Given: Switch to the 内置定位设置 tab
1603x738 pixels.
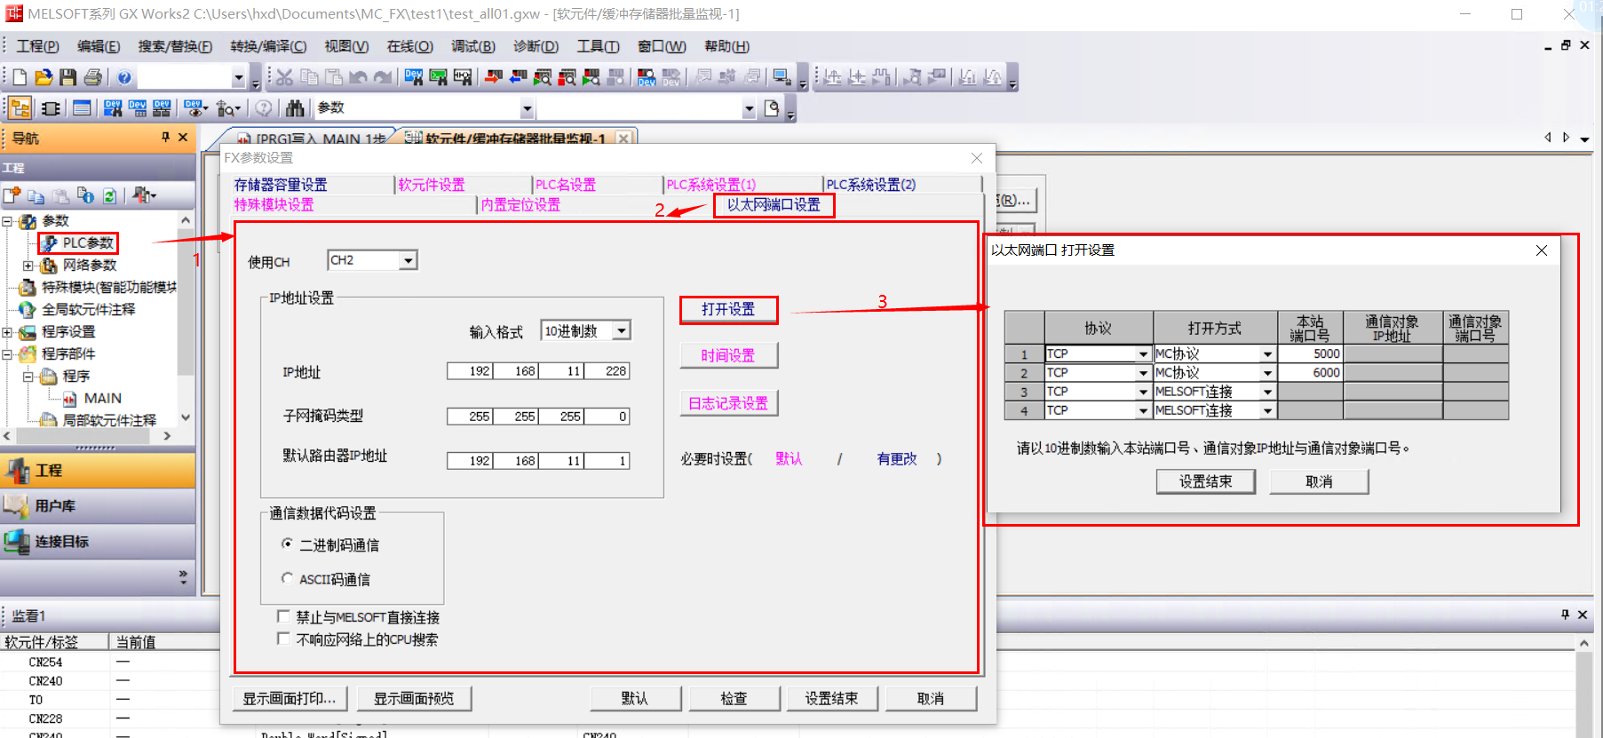Looking at the screenshot, I should tap(520, 205).
